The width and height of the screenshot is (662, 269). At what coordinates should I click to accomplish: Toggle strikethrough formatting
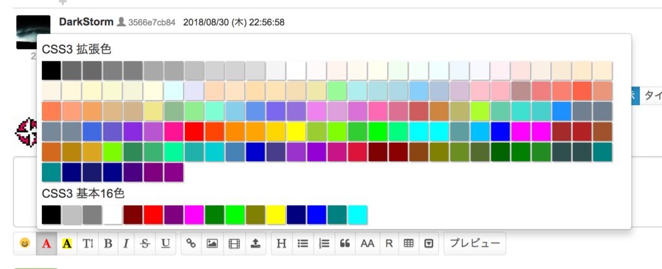pos(145,244)
